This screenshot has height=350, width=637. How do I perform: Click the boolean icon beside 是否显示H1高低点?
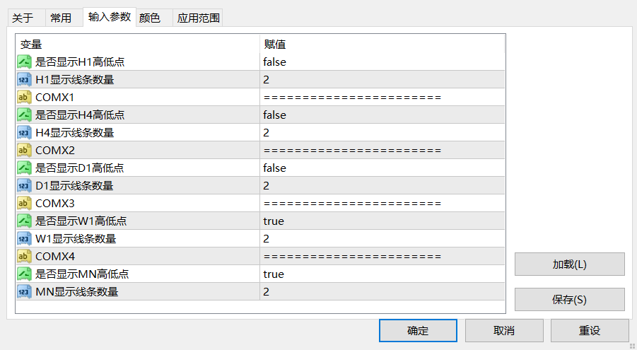pyautogui.click(x=24, y=62)
